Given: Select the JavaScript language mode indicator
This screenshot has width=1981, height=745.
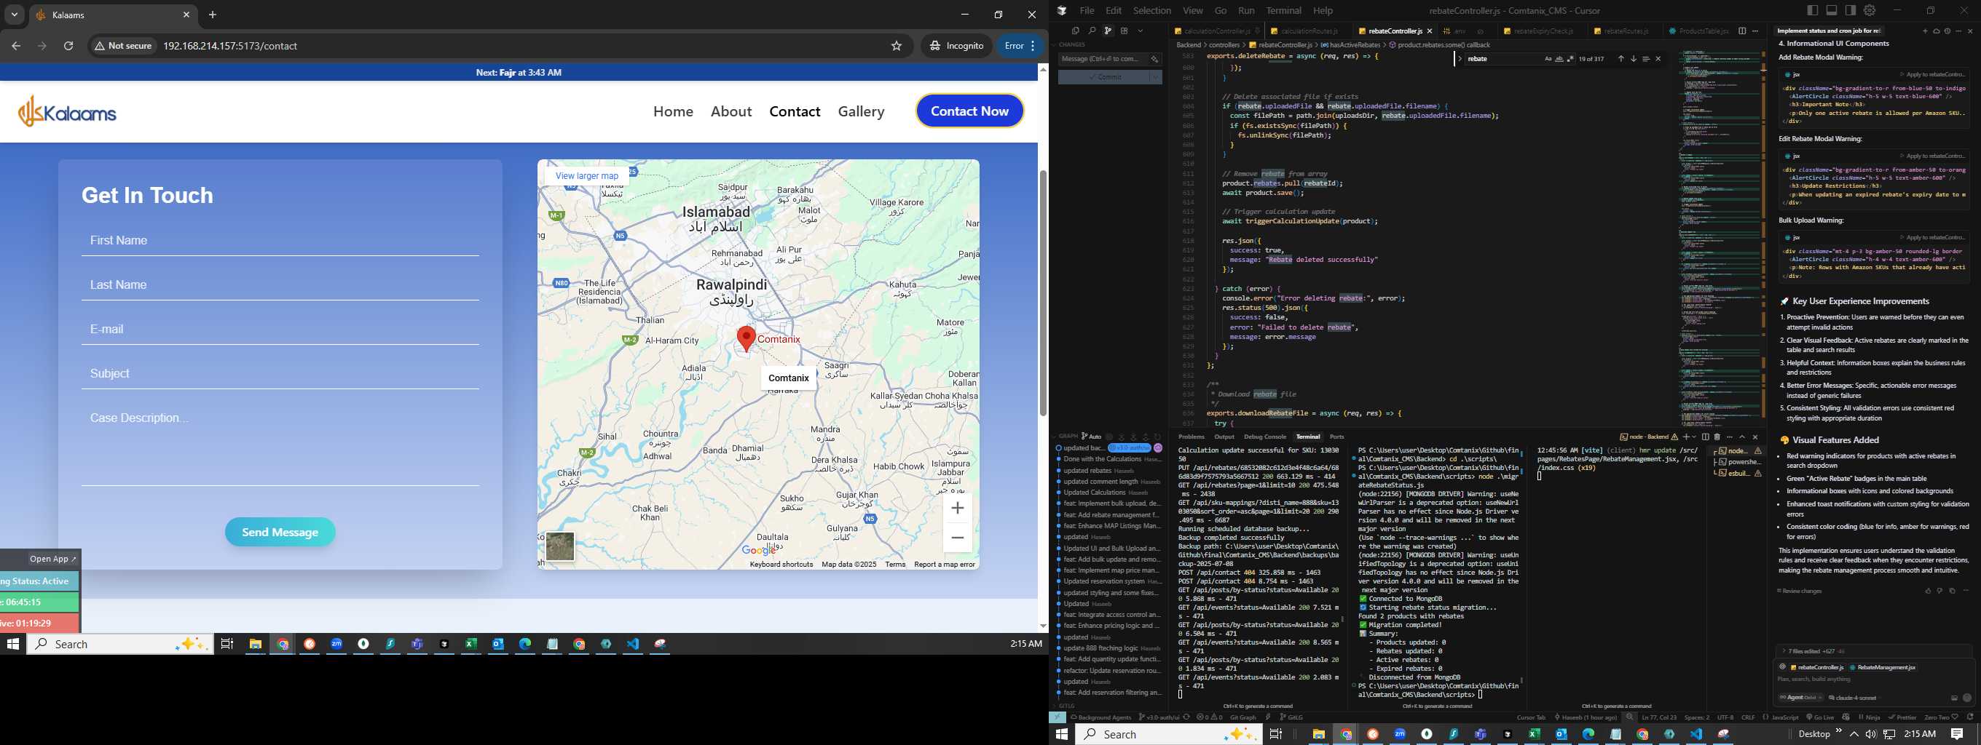Looking at the screenshot, I should tap(1786, 717).
